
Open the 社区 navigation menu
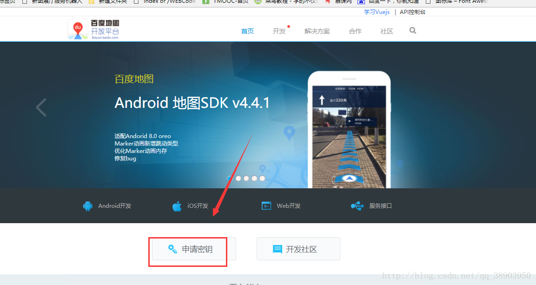pos(387,31)
